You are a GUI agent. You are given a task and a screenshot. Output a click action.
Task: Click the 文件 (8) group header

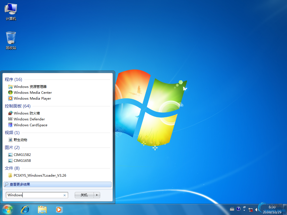(12, 168)
